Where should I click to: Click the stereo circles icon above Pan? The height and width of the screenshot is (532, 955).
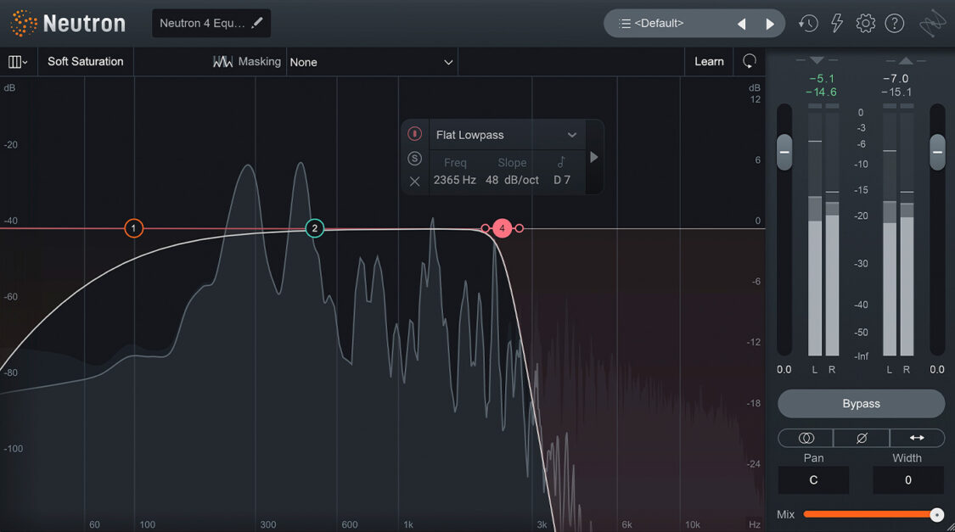805,438
